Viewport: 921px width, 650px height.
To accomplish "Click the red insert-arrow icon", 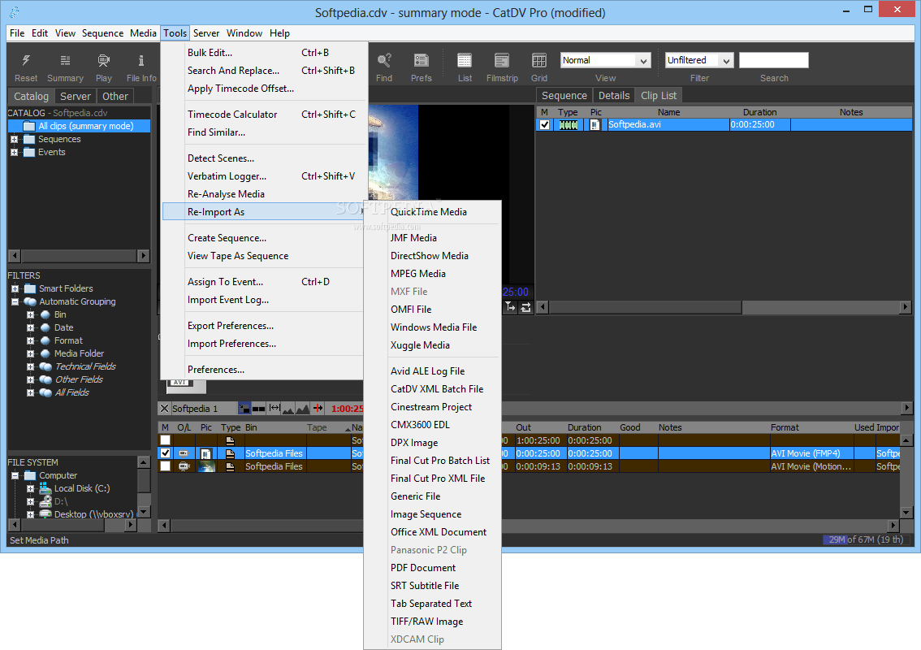I will (318, 408).
